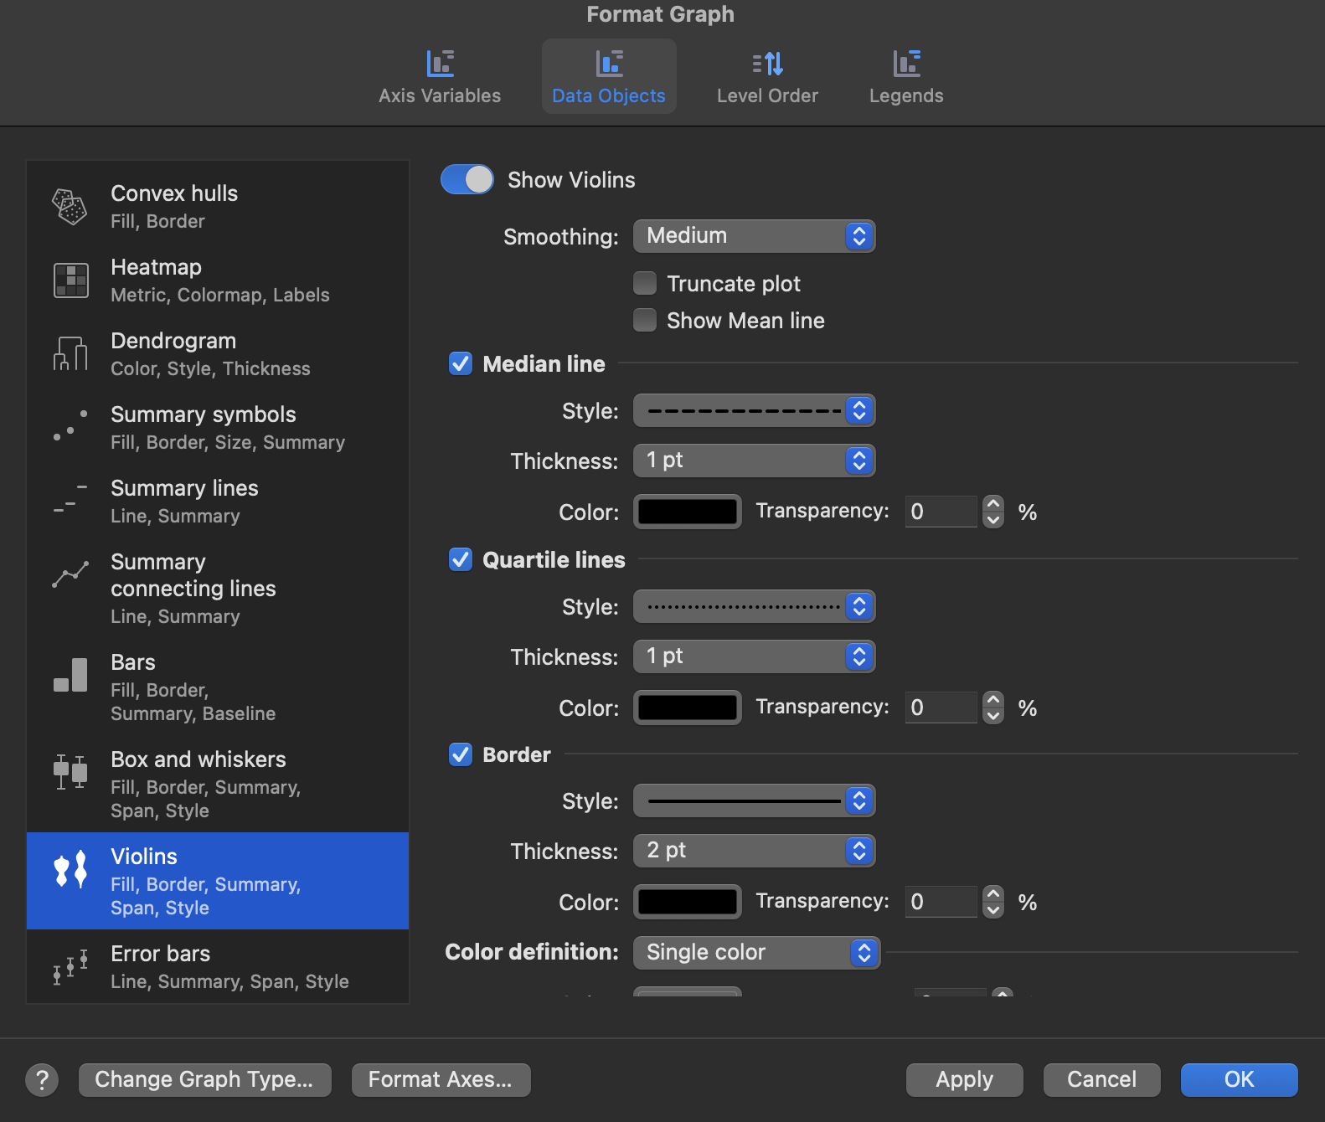Click the Border Transparency stepper
This screenshot has height=1122, width=1325.
pos(993,902)
